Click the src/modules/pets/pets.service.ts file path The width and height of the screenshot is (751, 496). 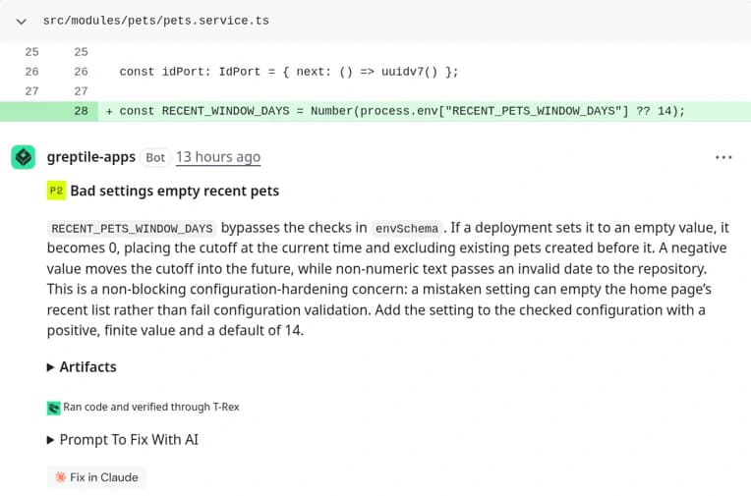tap(155, 21)
